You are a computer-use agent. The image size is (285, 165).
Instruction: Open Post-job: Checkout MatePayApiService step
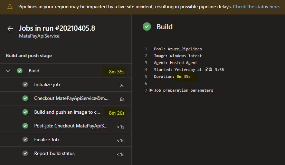70,126
